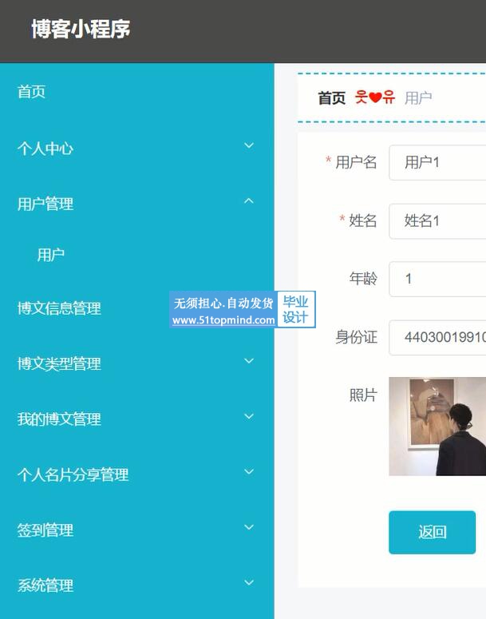The width and height of the screenshot is (486, 619).
Task: Open 博文信息管理 in the sidebar
Action: [x=59, y=308]
